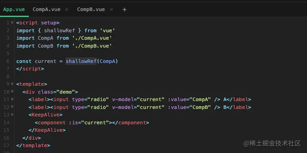
Task: Collapse the KeepAlive block on line 13
Action: [x=12, y=114]
